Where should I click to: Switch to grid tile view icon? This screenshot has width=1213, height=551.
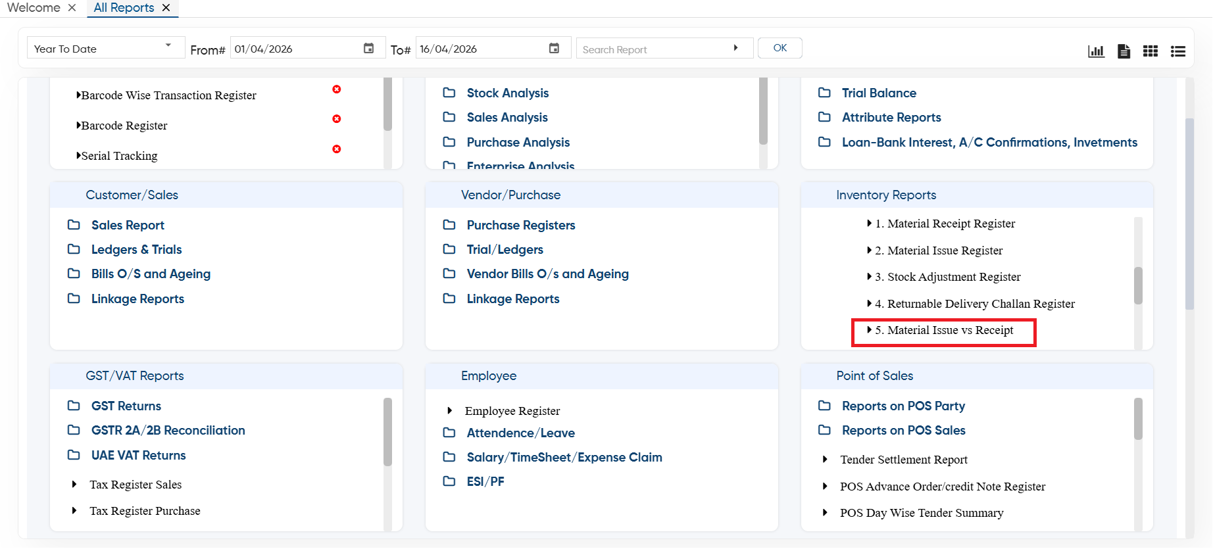1151,51
